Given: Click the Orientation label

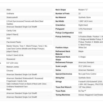Looking at the screenshot, I should point(60,25).
